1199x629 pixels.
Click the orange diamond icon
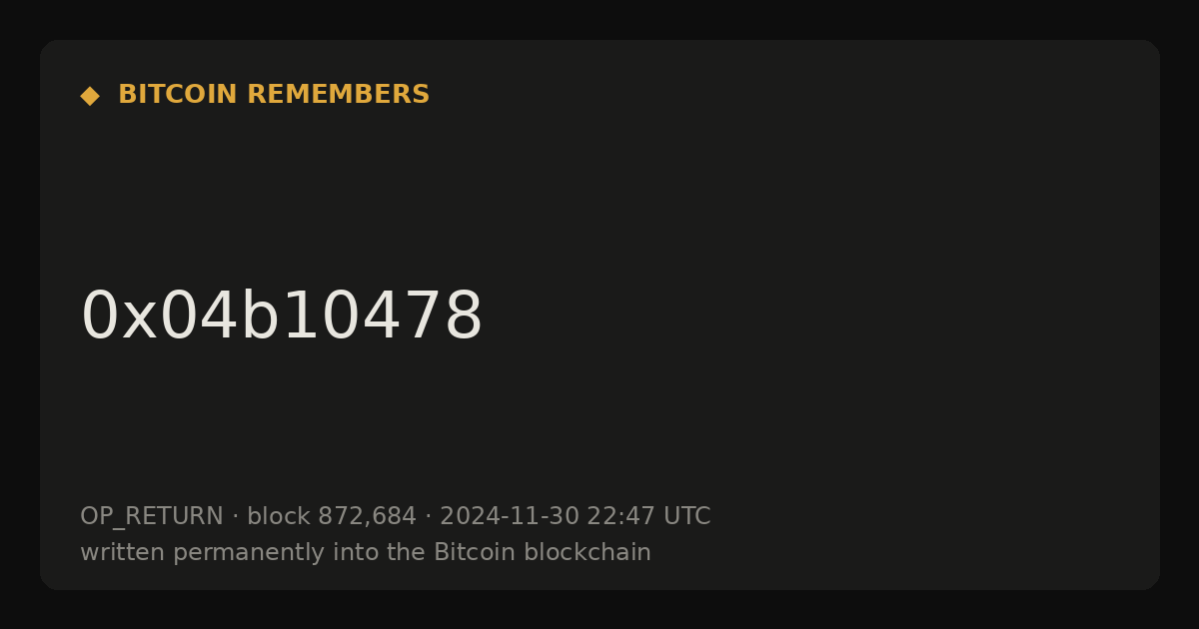pos(90,96)
